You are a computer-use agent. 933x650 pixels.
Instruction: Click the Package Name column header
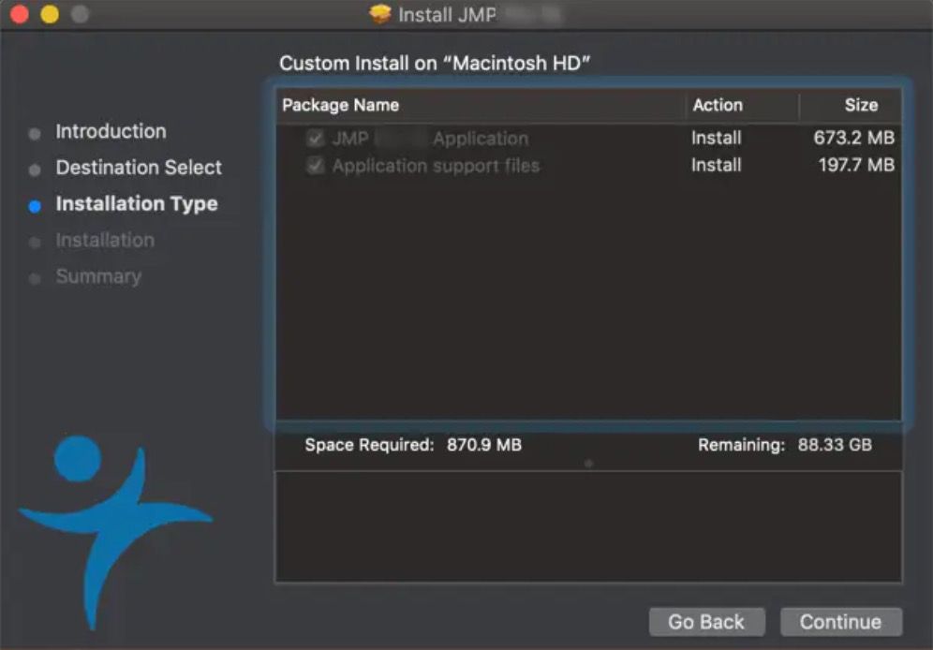[340, 105]
